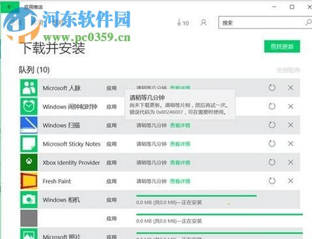Click the search magnifier icon
312x239 pixels.
308,22
